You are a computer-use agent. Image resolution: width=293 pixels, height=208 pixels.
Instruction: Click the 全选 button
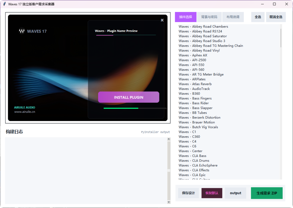coord(258,17)
